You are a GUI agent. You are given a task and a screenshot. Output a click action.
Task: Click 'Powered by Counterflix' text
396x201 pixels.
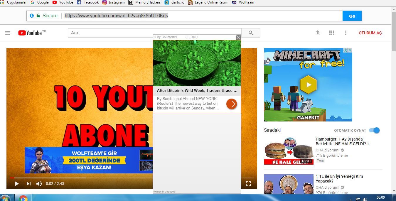coord(164,192)
